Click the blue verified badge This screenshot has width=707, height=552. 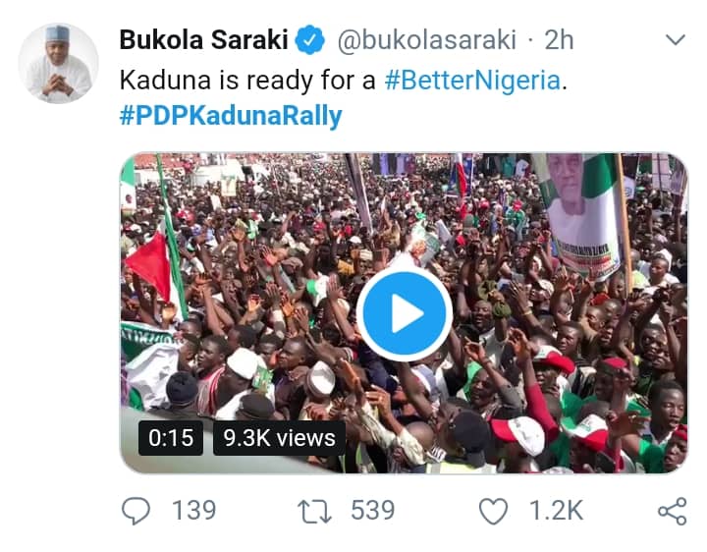pos(312,41)
